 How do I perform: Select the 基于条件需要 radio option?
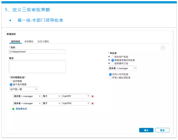pyautogui.click(x=11, y=84)
